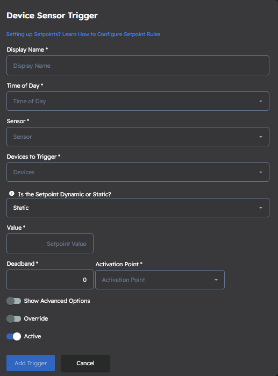Disable the Active toggle
278x376 pixels.
tap(13, 336)
